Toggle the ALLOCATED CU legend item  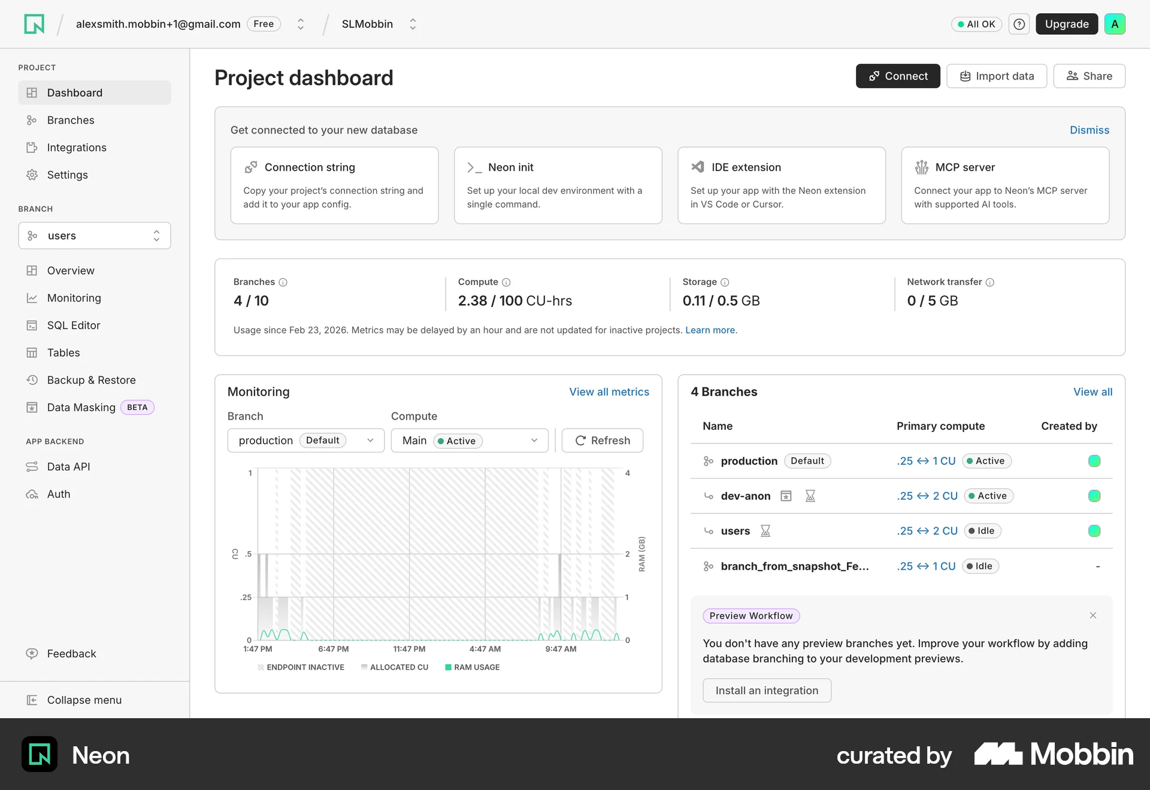point(395,667)
